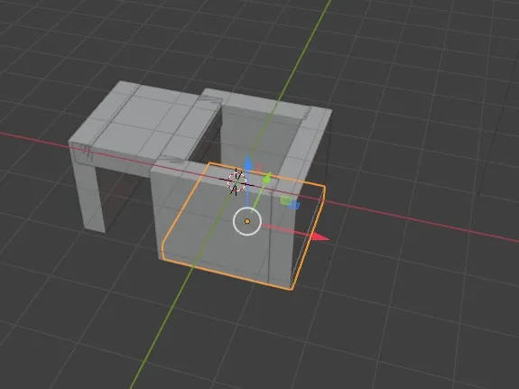
Task: Click the green square plane handle of the gizmo
Action: point(285,199)
